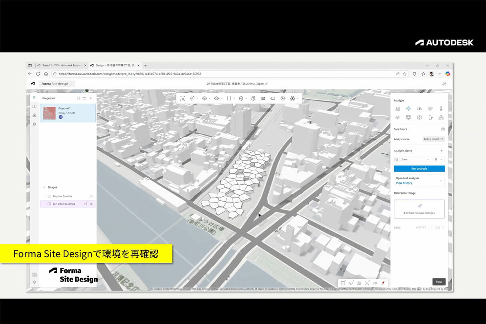This screenshot has height=324, width=486.
Task: Click the camera screenshot icon in view controls
Action: [359, 283]
